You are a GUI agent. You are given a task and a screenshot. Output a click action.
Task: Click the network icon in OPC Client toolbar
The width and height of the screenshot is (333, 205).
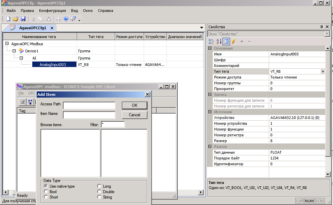point(30,102)
